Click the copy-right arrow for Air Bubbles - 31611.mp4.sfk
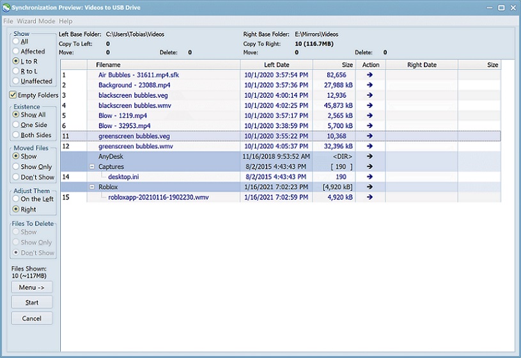Viewport: 521px width, 358px height. tap(369, 75)
